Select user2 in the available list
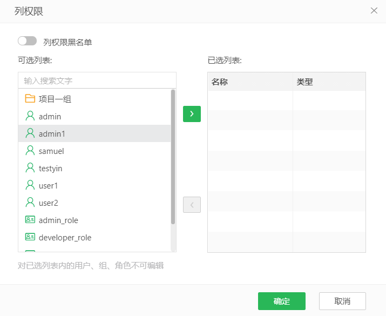This screenshot has height=316, width=386. (48, 203)
